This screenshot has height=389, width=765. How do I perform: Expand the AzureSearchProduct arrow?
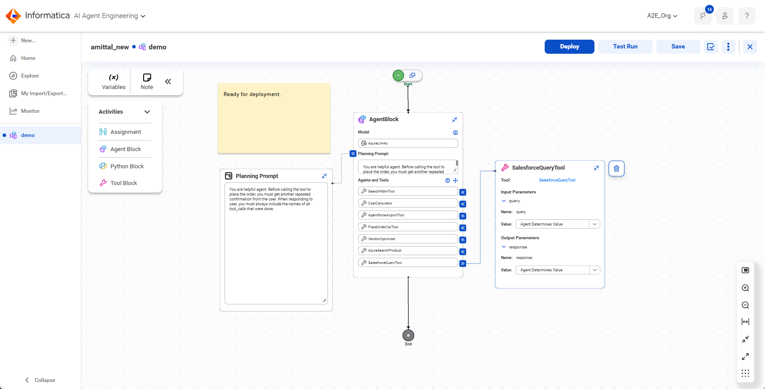(463, 252)
